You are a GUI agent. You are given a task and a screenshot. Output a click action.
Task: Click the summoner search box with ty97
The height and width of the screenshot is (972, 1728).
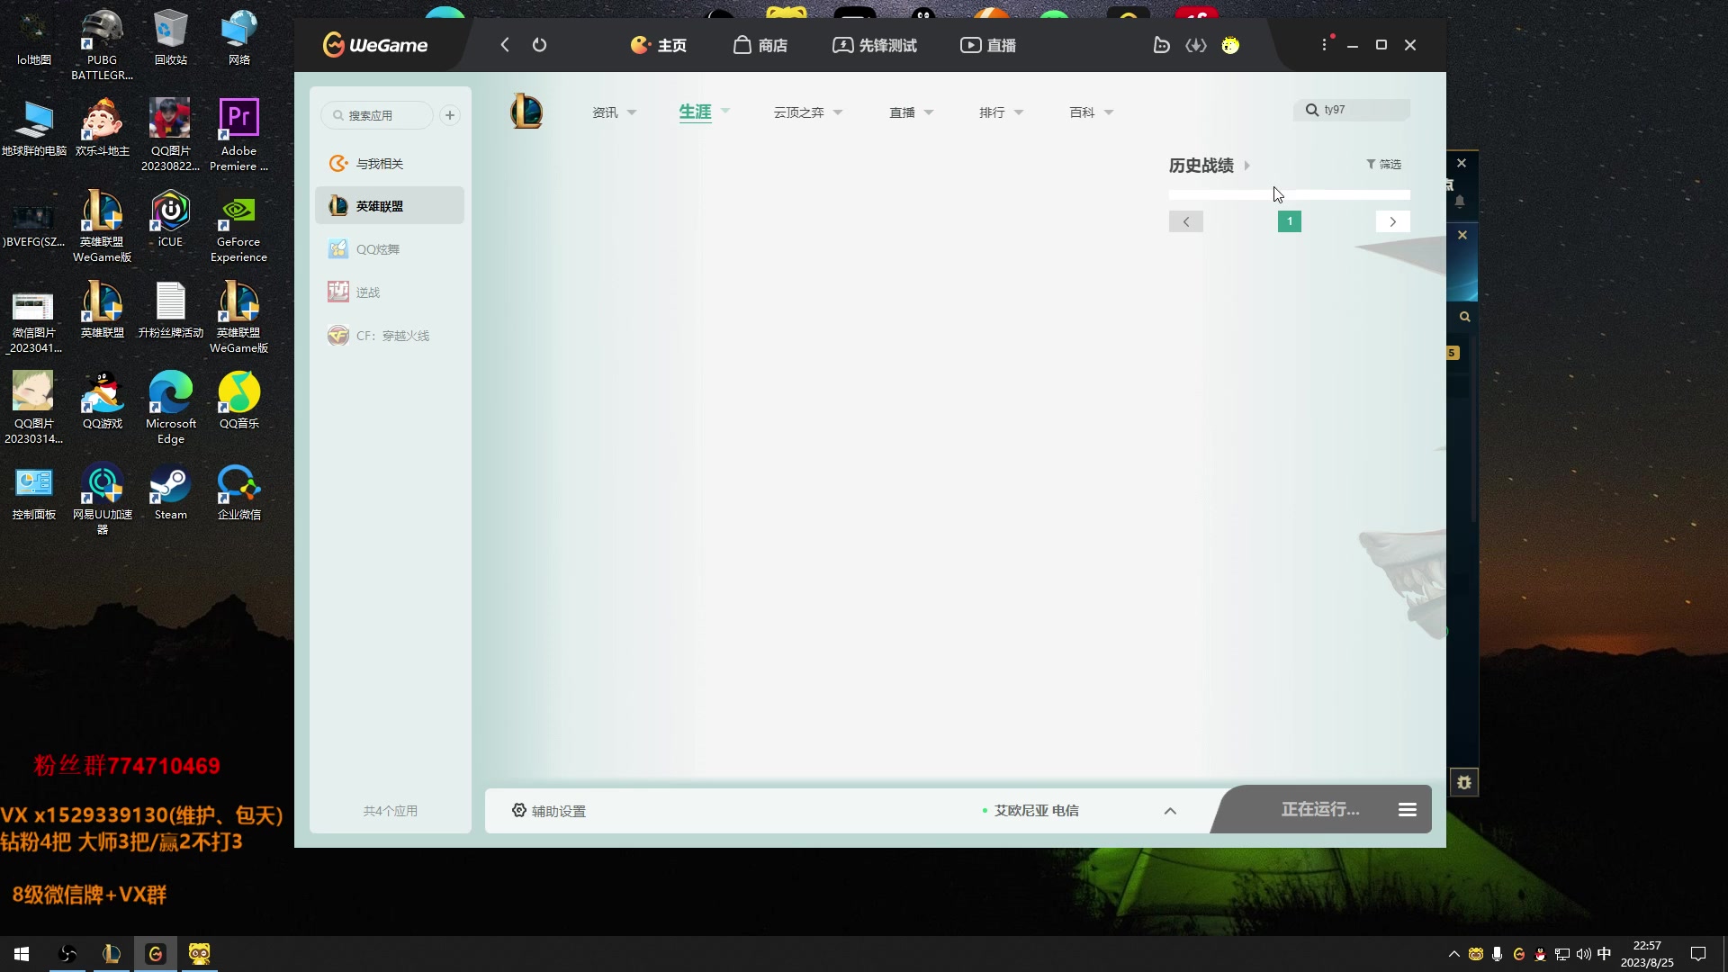[x=1353, y=110]
